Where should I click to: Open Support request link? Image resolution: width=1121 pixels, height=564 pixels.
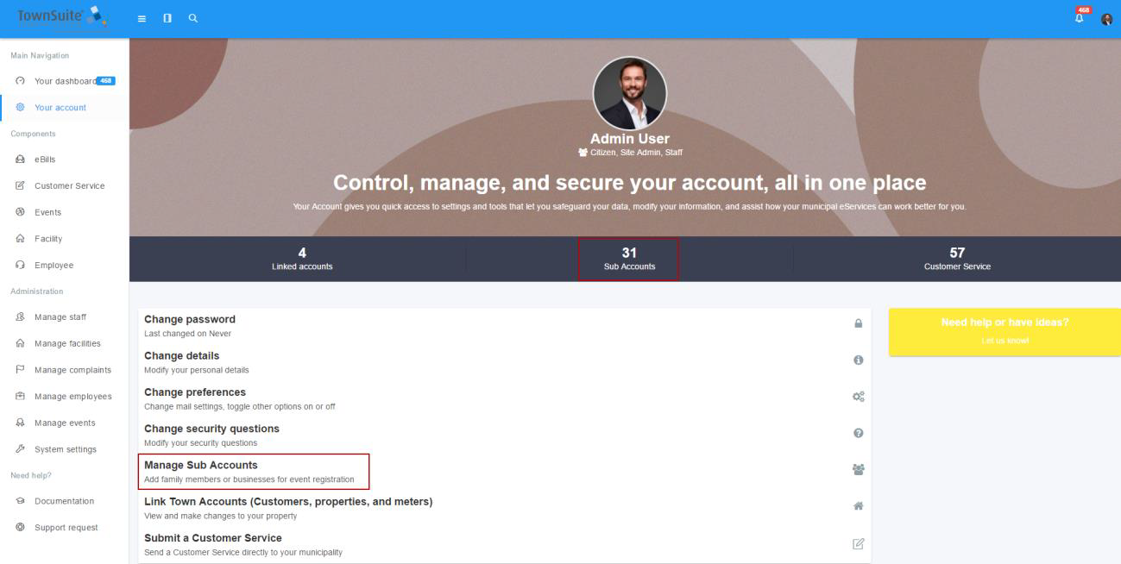[x=65, y=528]
